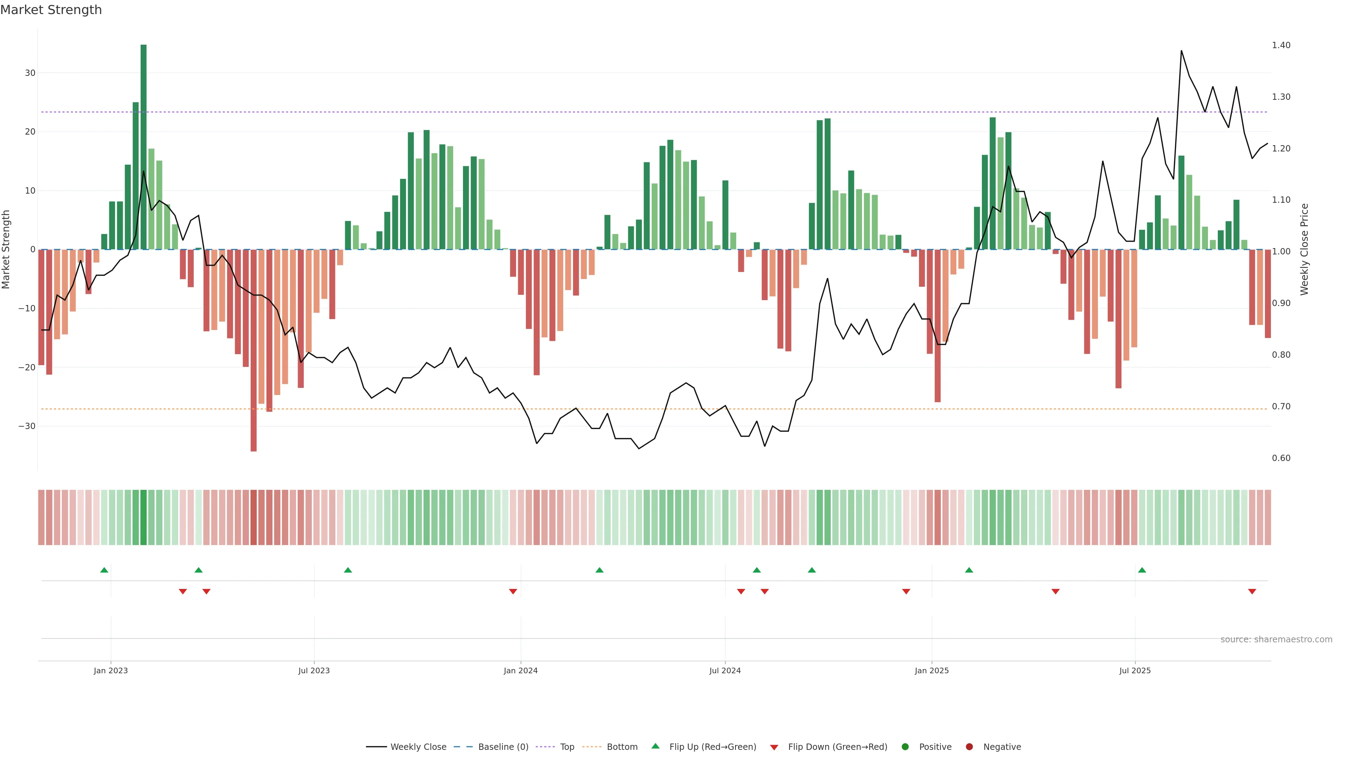Toggle the Baseline (0) legend entry
1350x759 pixels.
[503, 747]
